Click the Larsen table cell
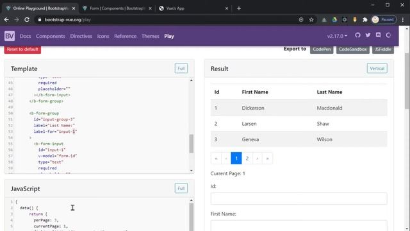 pyautogui.click(x=249, y=124)
